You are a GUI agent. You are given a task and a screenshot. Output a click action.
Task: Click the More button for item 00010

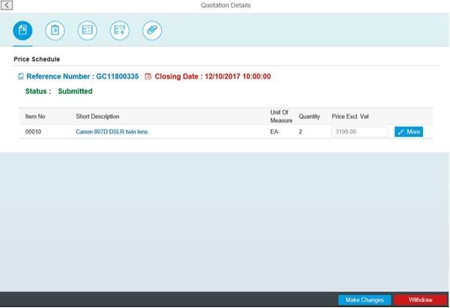pyautogui.click(x=409, y=132)
